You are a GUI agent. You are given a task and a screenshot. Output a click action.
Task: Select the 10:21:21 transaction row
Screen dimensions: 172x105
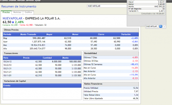[42, 72]
